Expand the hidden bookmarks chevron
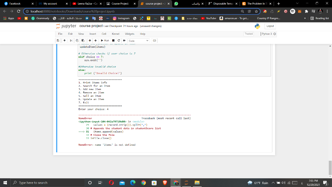The height and width of the screenshot is (187, 332). tap(305, 18)
